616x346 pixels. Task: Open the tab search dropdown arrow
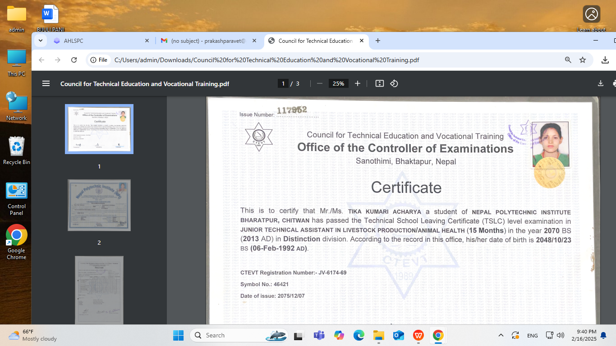tap(41, 41)
